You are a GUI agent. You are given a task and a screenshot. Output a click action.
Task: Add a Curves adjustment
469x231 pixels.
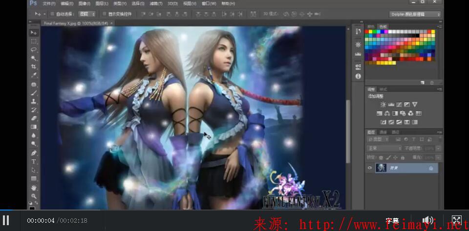[399, 104]
